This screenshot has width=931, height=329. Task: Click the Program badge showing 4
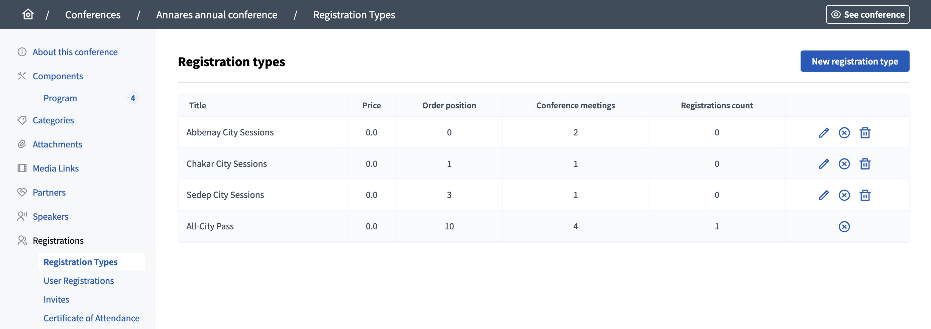point(133,98)
